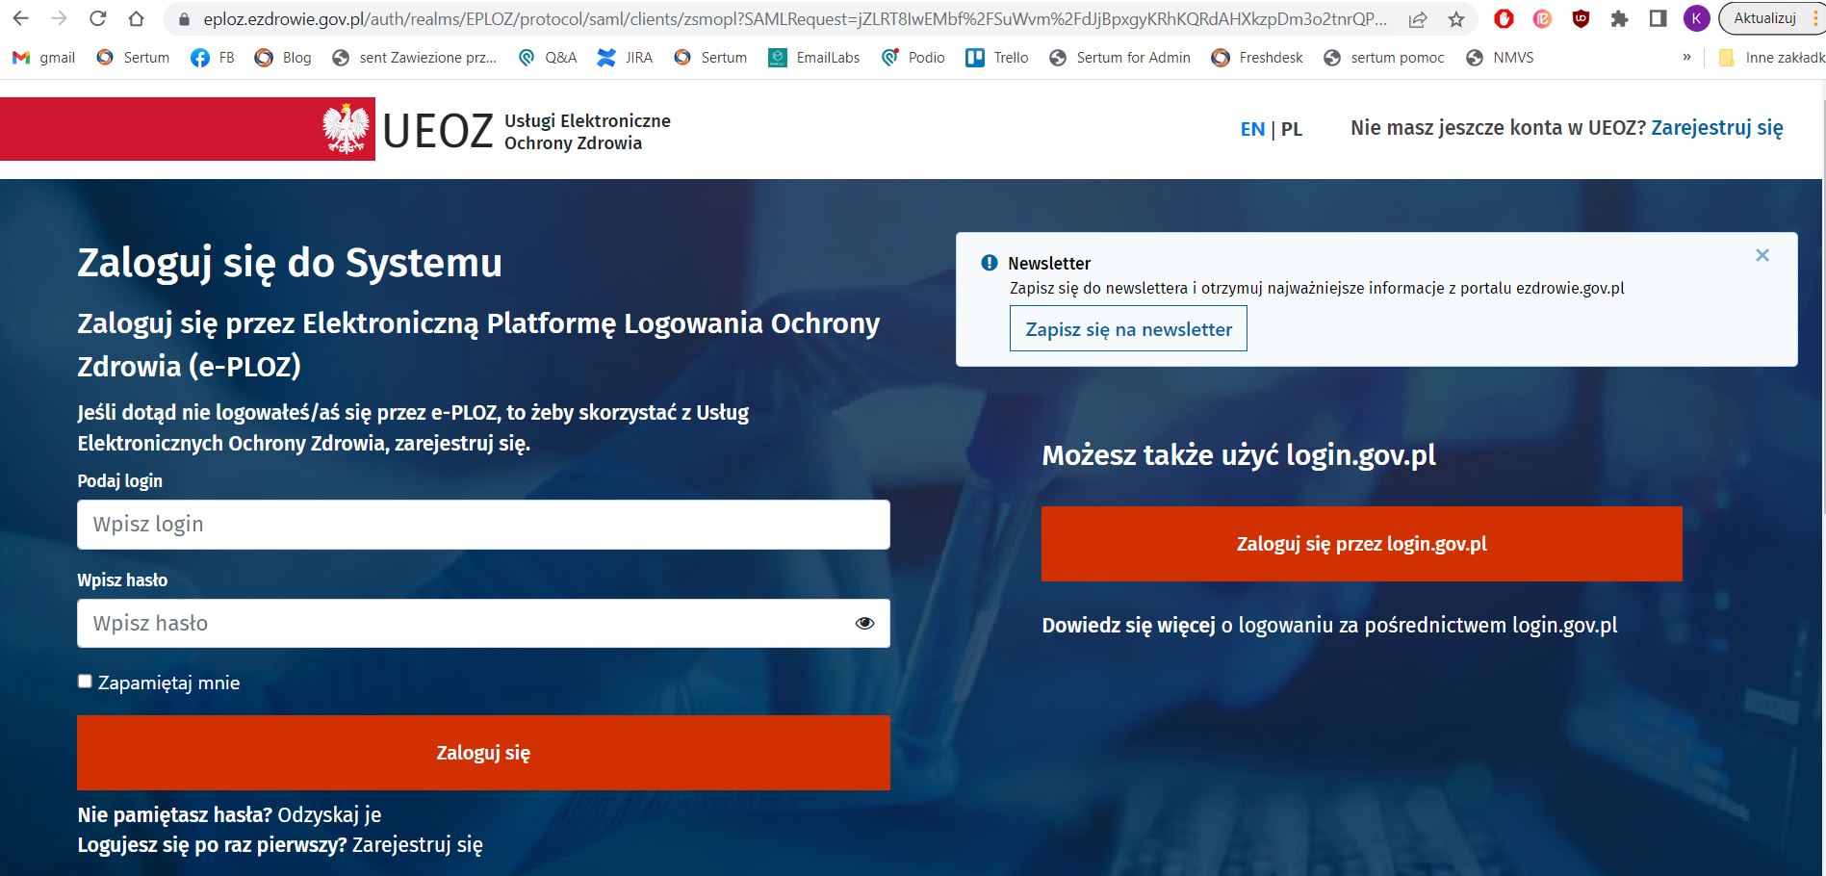Open the JIRA bookmark
The width and height of the screenshot is (1826, 876).
click(x=625, y=58)
